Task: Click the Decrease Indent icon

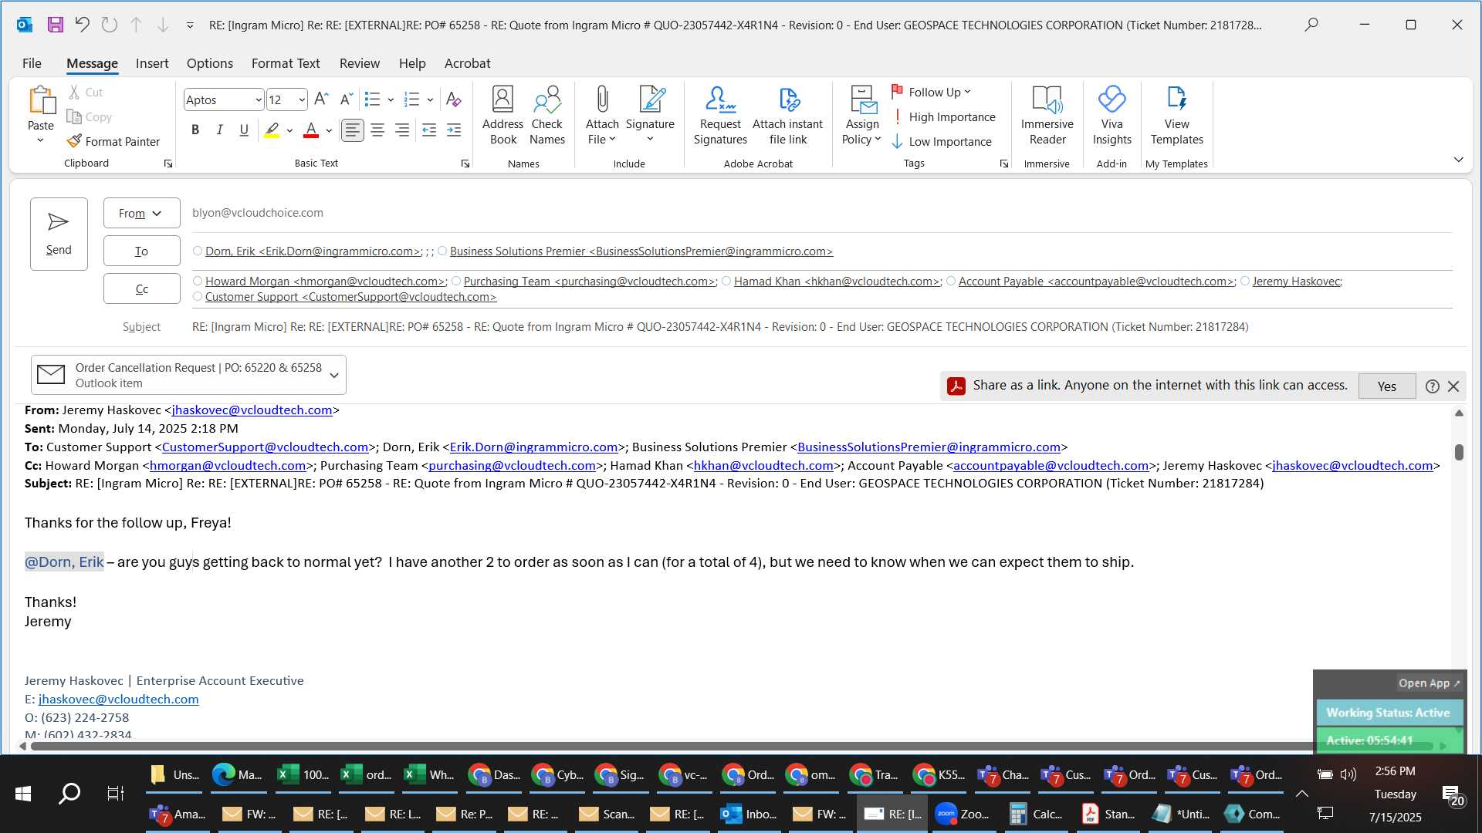Action: point(429,130)
